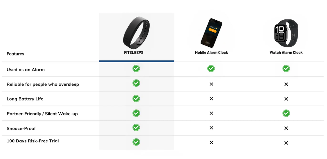Click the FITSLEEPS column heading

(134, 53)
